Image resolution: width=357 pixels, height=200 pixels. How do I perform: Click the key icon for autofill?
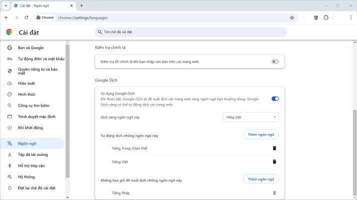(x=10, y=59)
